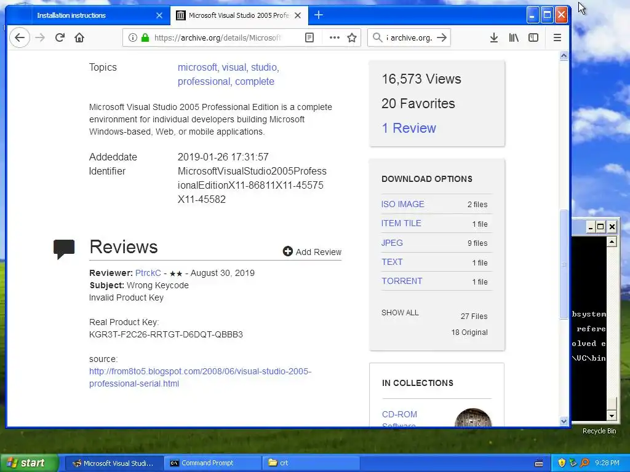Viewport: 630px width, 472px height.
Task: Submit search with the arrow button
Action: click(x=442, y=37)
